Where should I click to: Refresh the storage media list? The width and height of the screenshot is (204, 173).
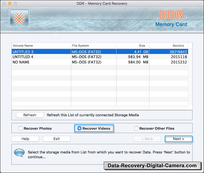[x=30, y=115]
